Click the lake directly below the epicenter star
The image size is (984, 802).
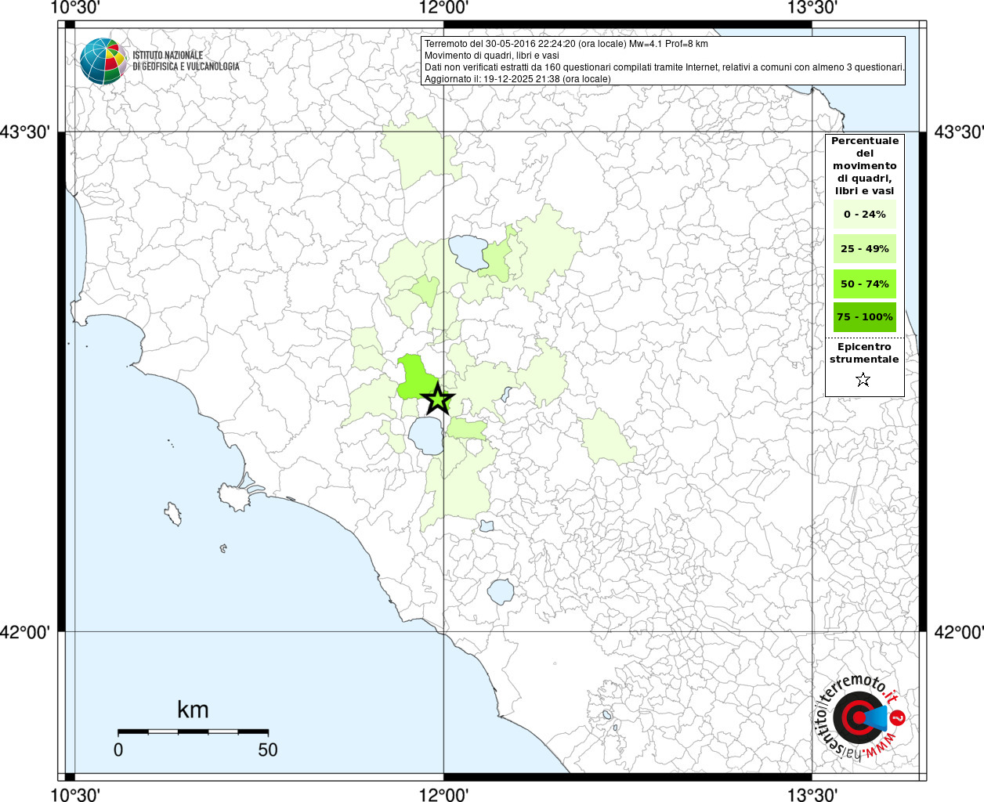click(x=425, y=435)
